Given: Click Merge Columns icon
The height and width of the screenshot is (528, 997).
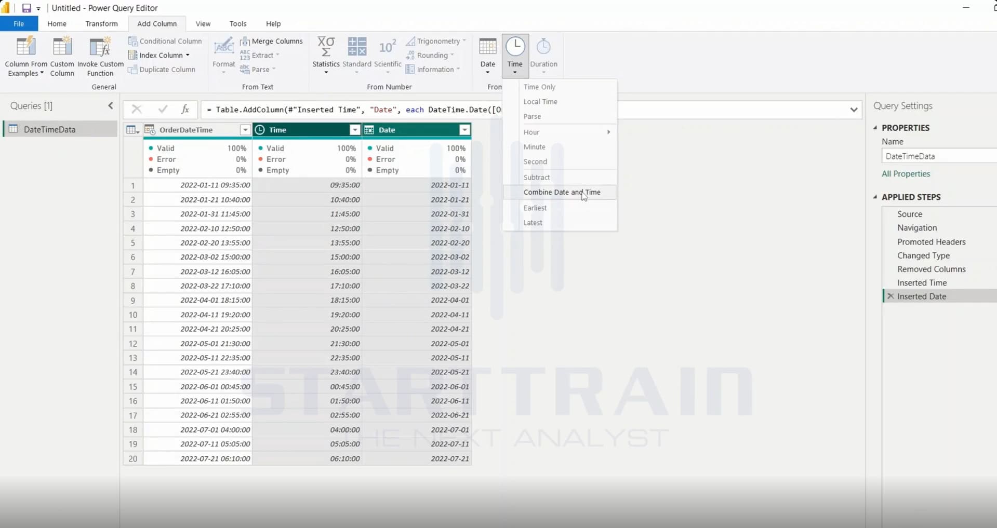Looking at the screenshot, I should pyautogui.click(x=245, y=41).
